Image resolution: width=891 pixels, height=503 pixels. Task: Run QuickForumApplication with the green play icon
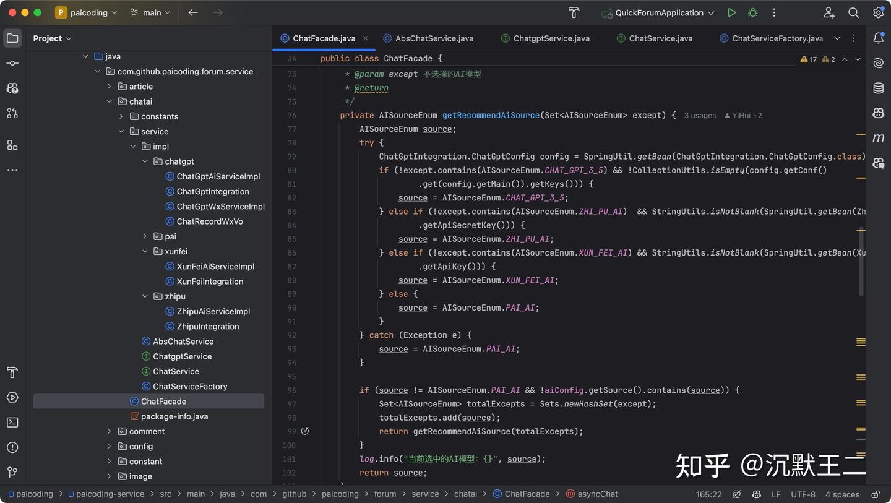pyautogui.click(x=731, y=12)
